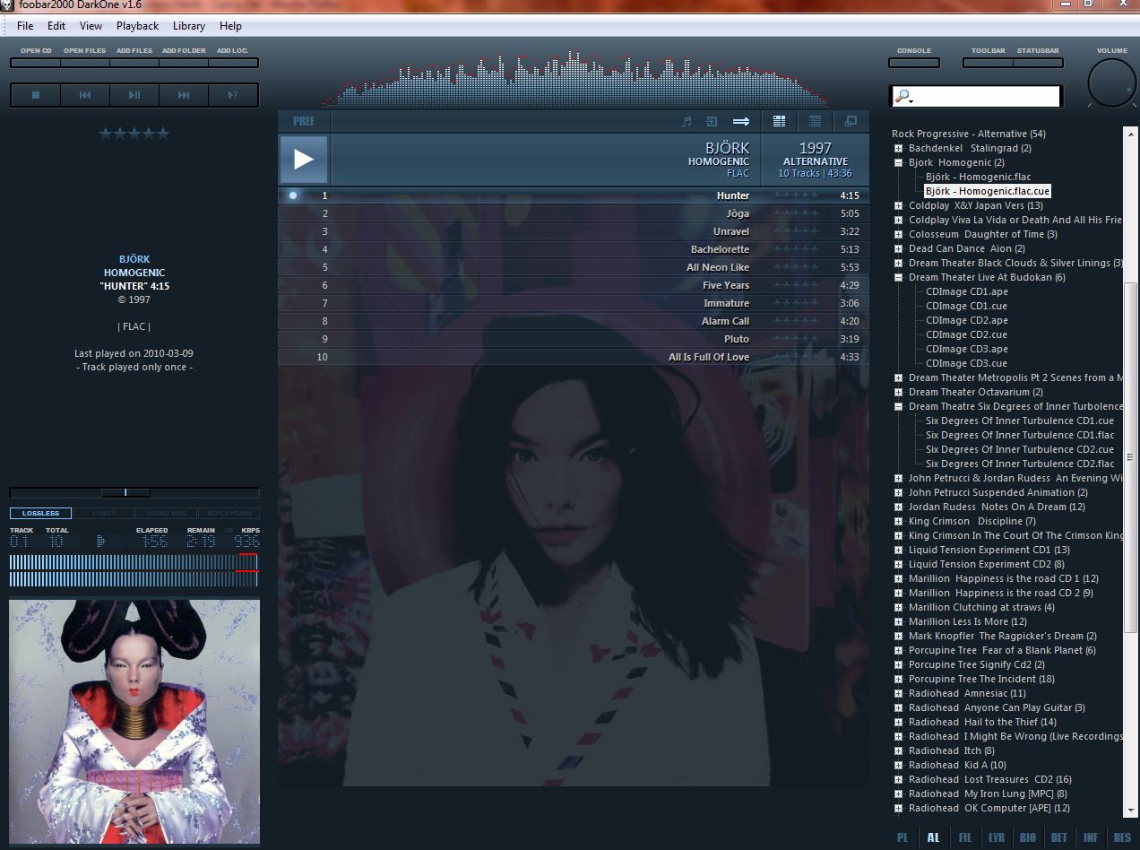Image resolution: width=1140 pixels, height=850 pixels.
Task: Click the Audio MD5 indicator
Action: [167, 514]
